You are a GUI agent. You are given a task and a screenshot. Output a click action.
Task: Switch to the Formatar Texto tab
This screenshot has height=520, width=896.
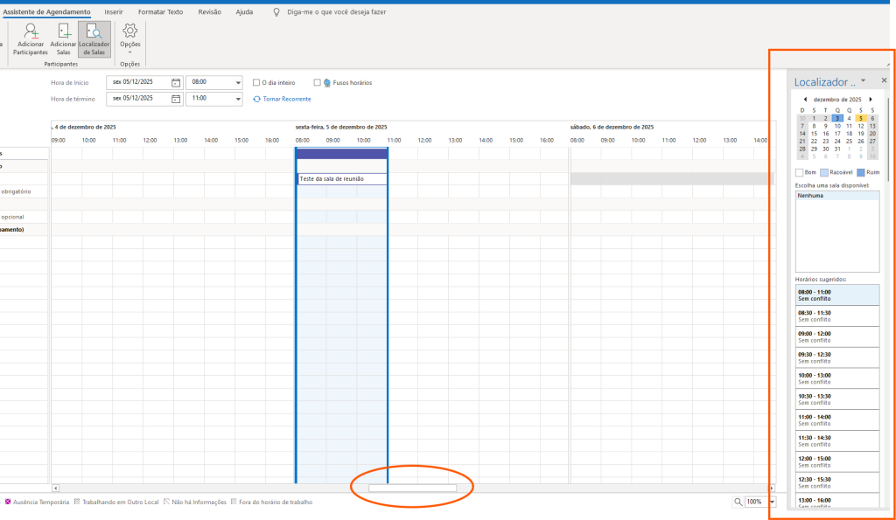[x=160, y=12]
